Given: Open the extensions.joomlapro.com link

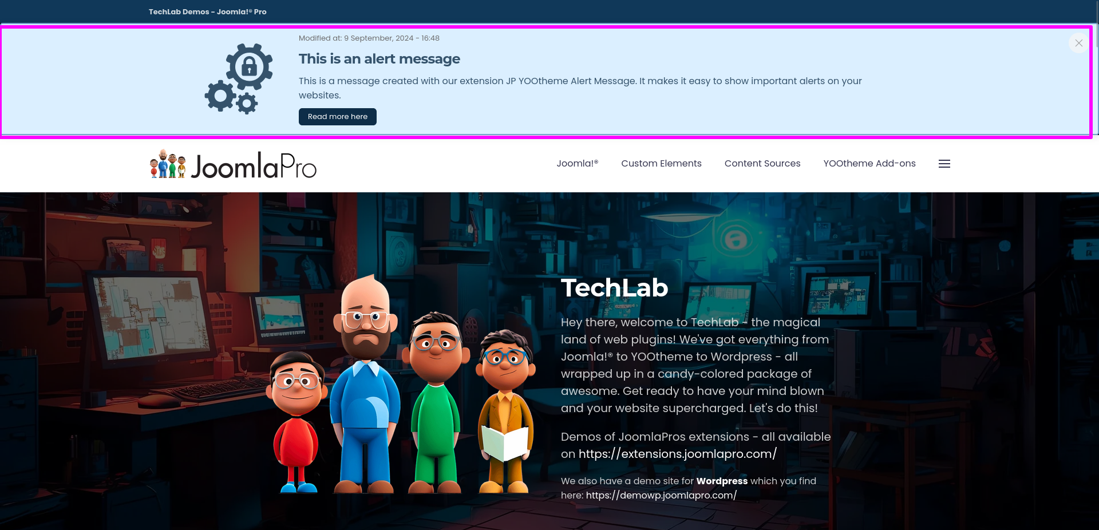Looking at the screenshot, I should tap(678, 454).
